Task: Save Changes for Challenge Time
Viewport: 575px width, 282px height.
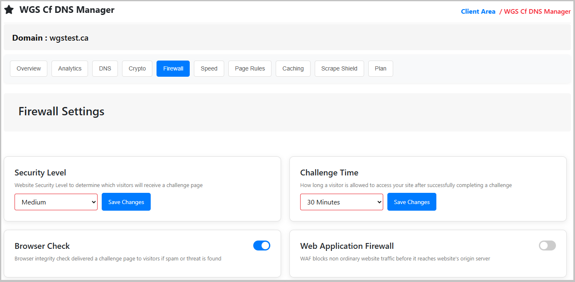Action: (412, 202)
